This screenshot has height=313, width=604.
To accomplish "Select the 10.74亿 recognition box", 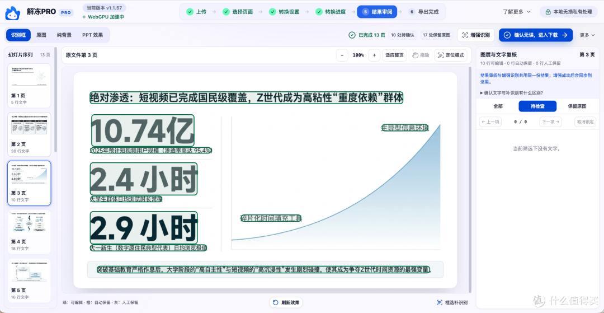I will click(x=143, y=130).
